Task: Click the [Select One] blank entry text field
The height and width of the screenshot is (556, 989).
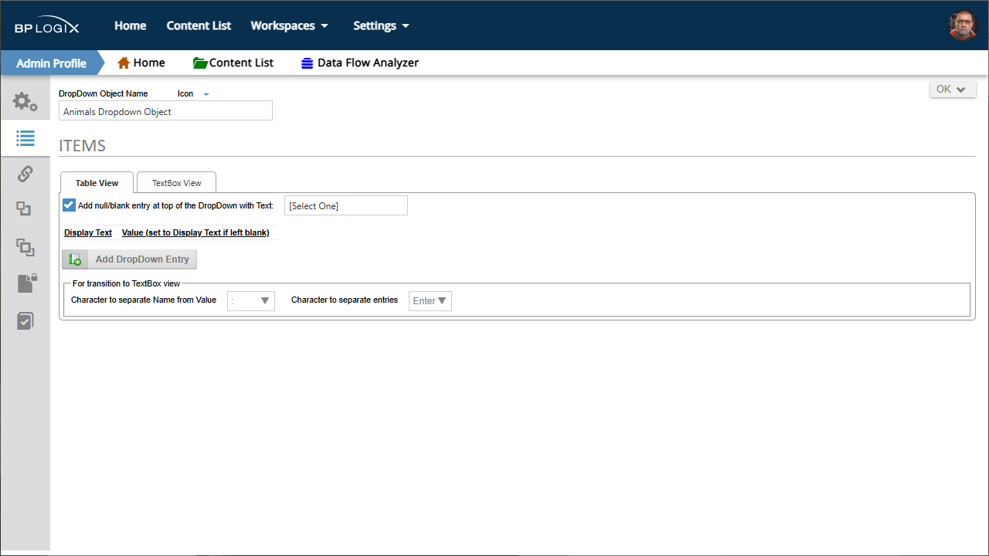Action: pos(345,205)
